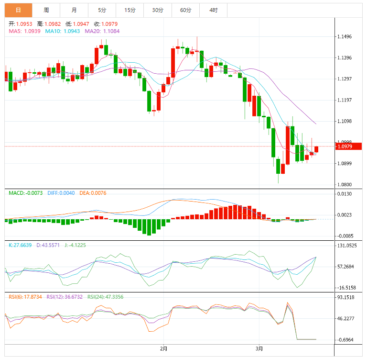The height and width of the screenshot is (359, 367).
Task: Click the 2月 marker on time axis
Action: [164, 348]
